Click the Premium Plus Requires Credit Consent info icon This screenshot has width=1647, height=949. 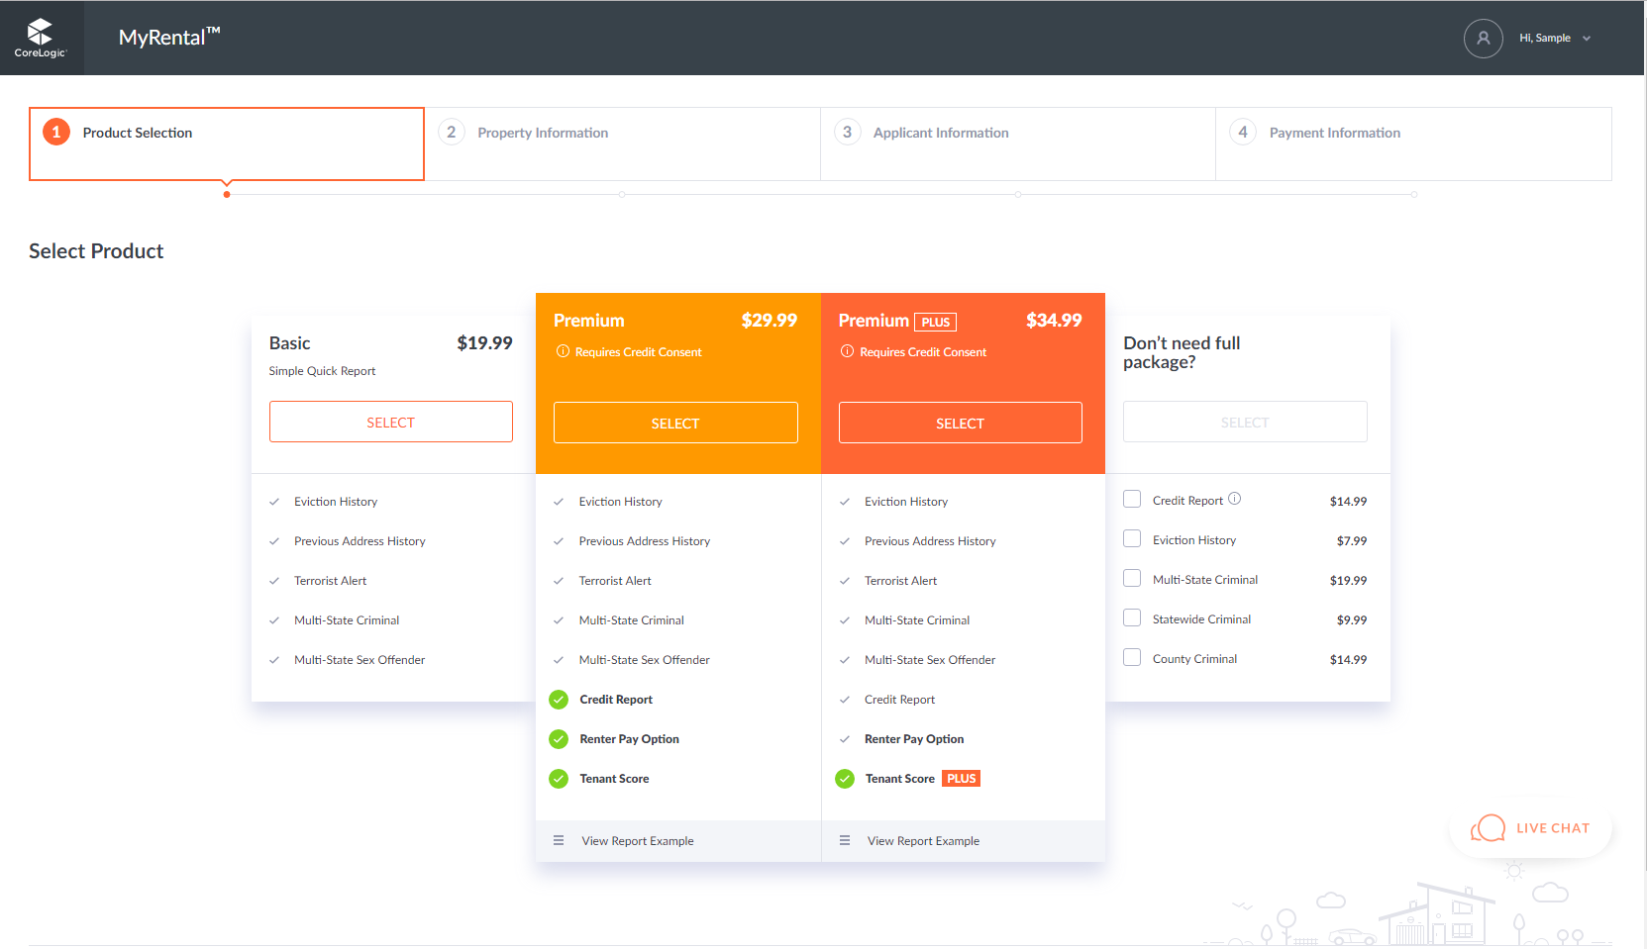847,351
